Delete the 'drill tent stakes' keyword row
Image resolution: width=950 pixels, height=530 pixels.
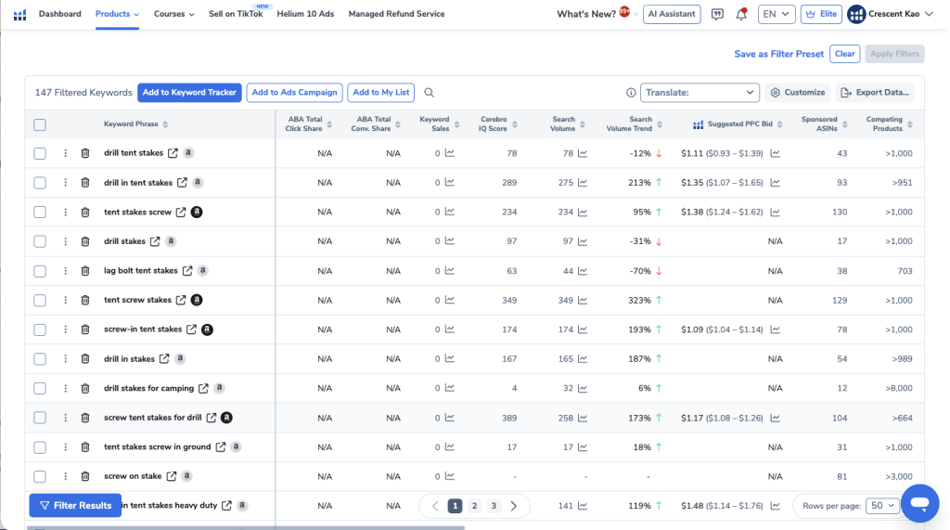[x=85, y=153]
